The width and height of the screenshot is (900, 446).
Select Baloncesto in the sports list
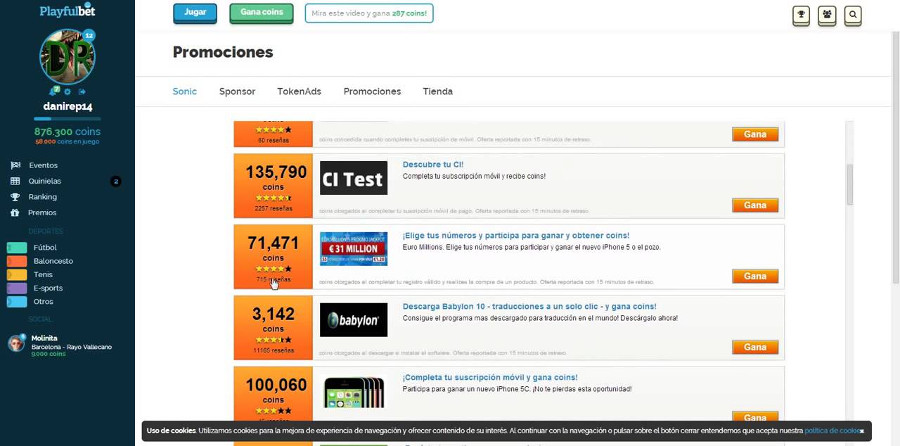tap(53, 261)
